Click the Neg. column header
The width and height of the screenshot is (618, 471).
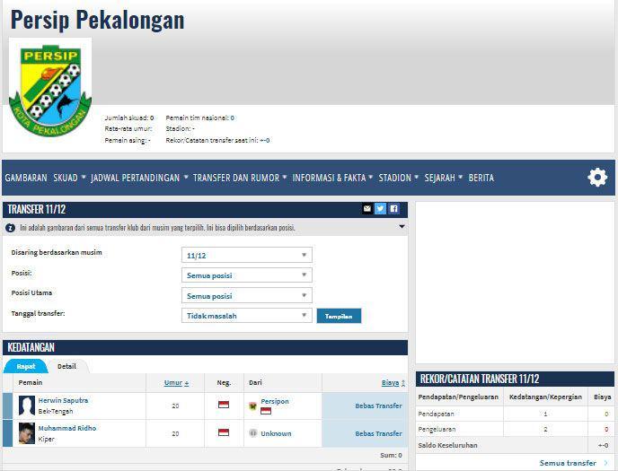pyautogui.click(x=224, y=382)
